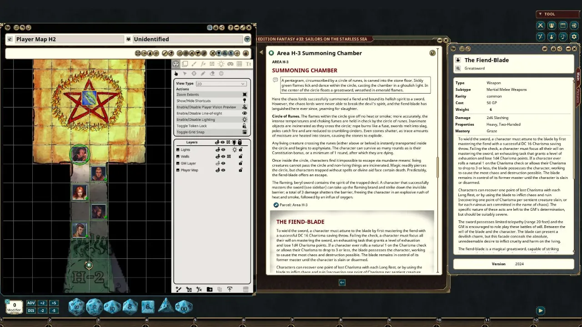Screen dimensions: 582x327
Task: Switch to the paint brush tab
Action: click(194, 64)
